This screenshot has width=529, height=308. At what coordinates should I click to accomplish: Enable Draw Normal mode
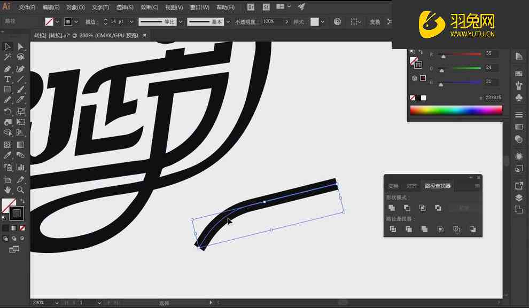pos(5,238)
